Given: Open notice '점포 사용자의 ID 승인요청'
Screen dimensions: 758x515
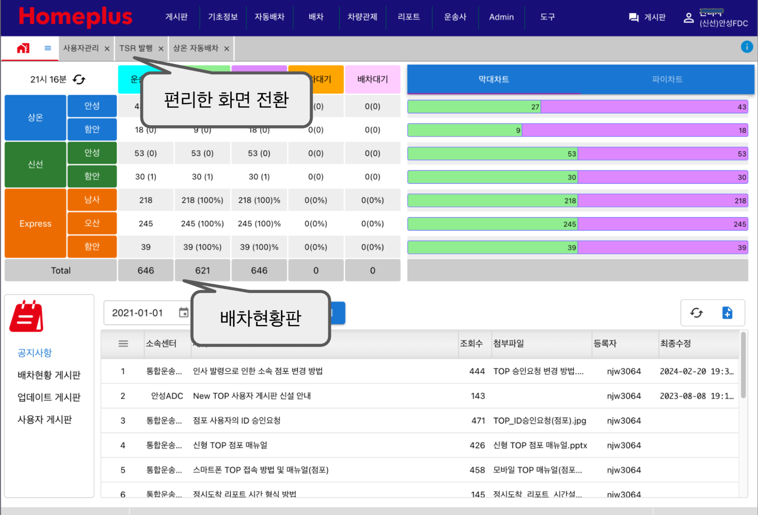Looking at the screenshot, I should (237, 421).
